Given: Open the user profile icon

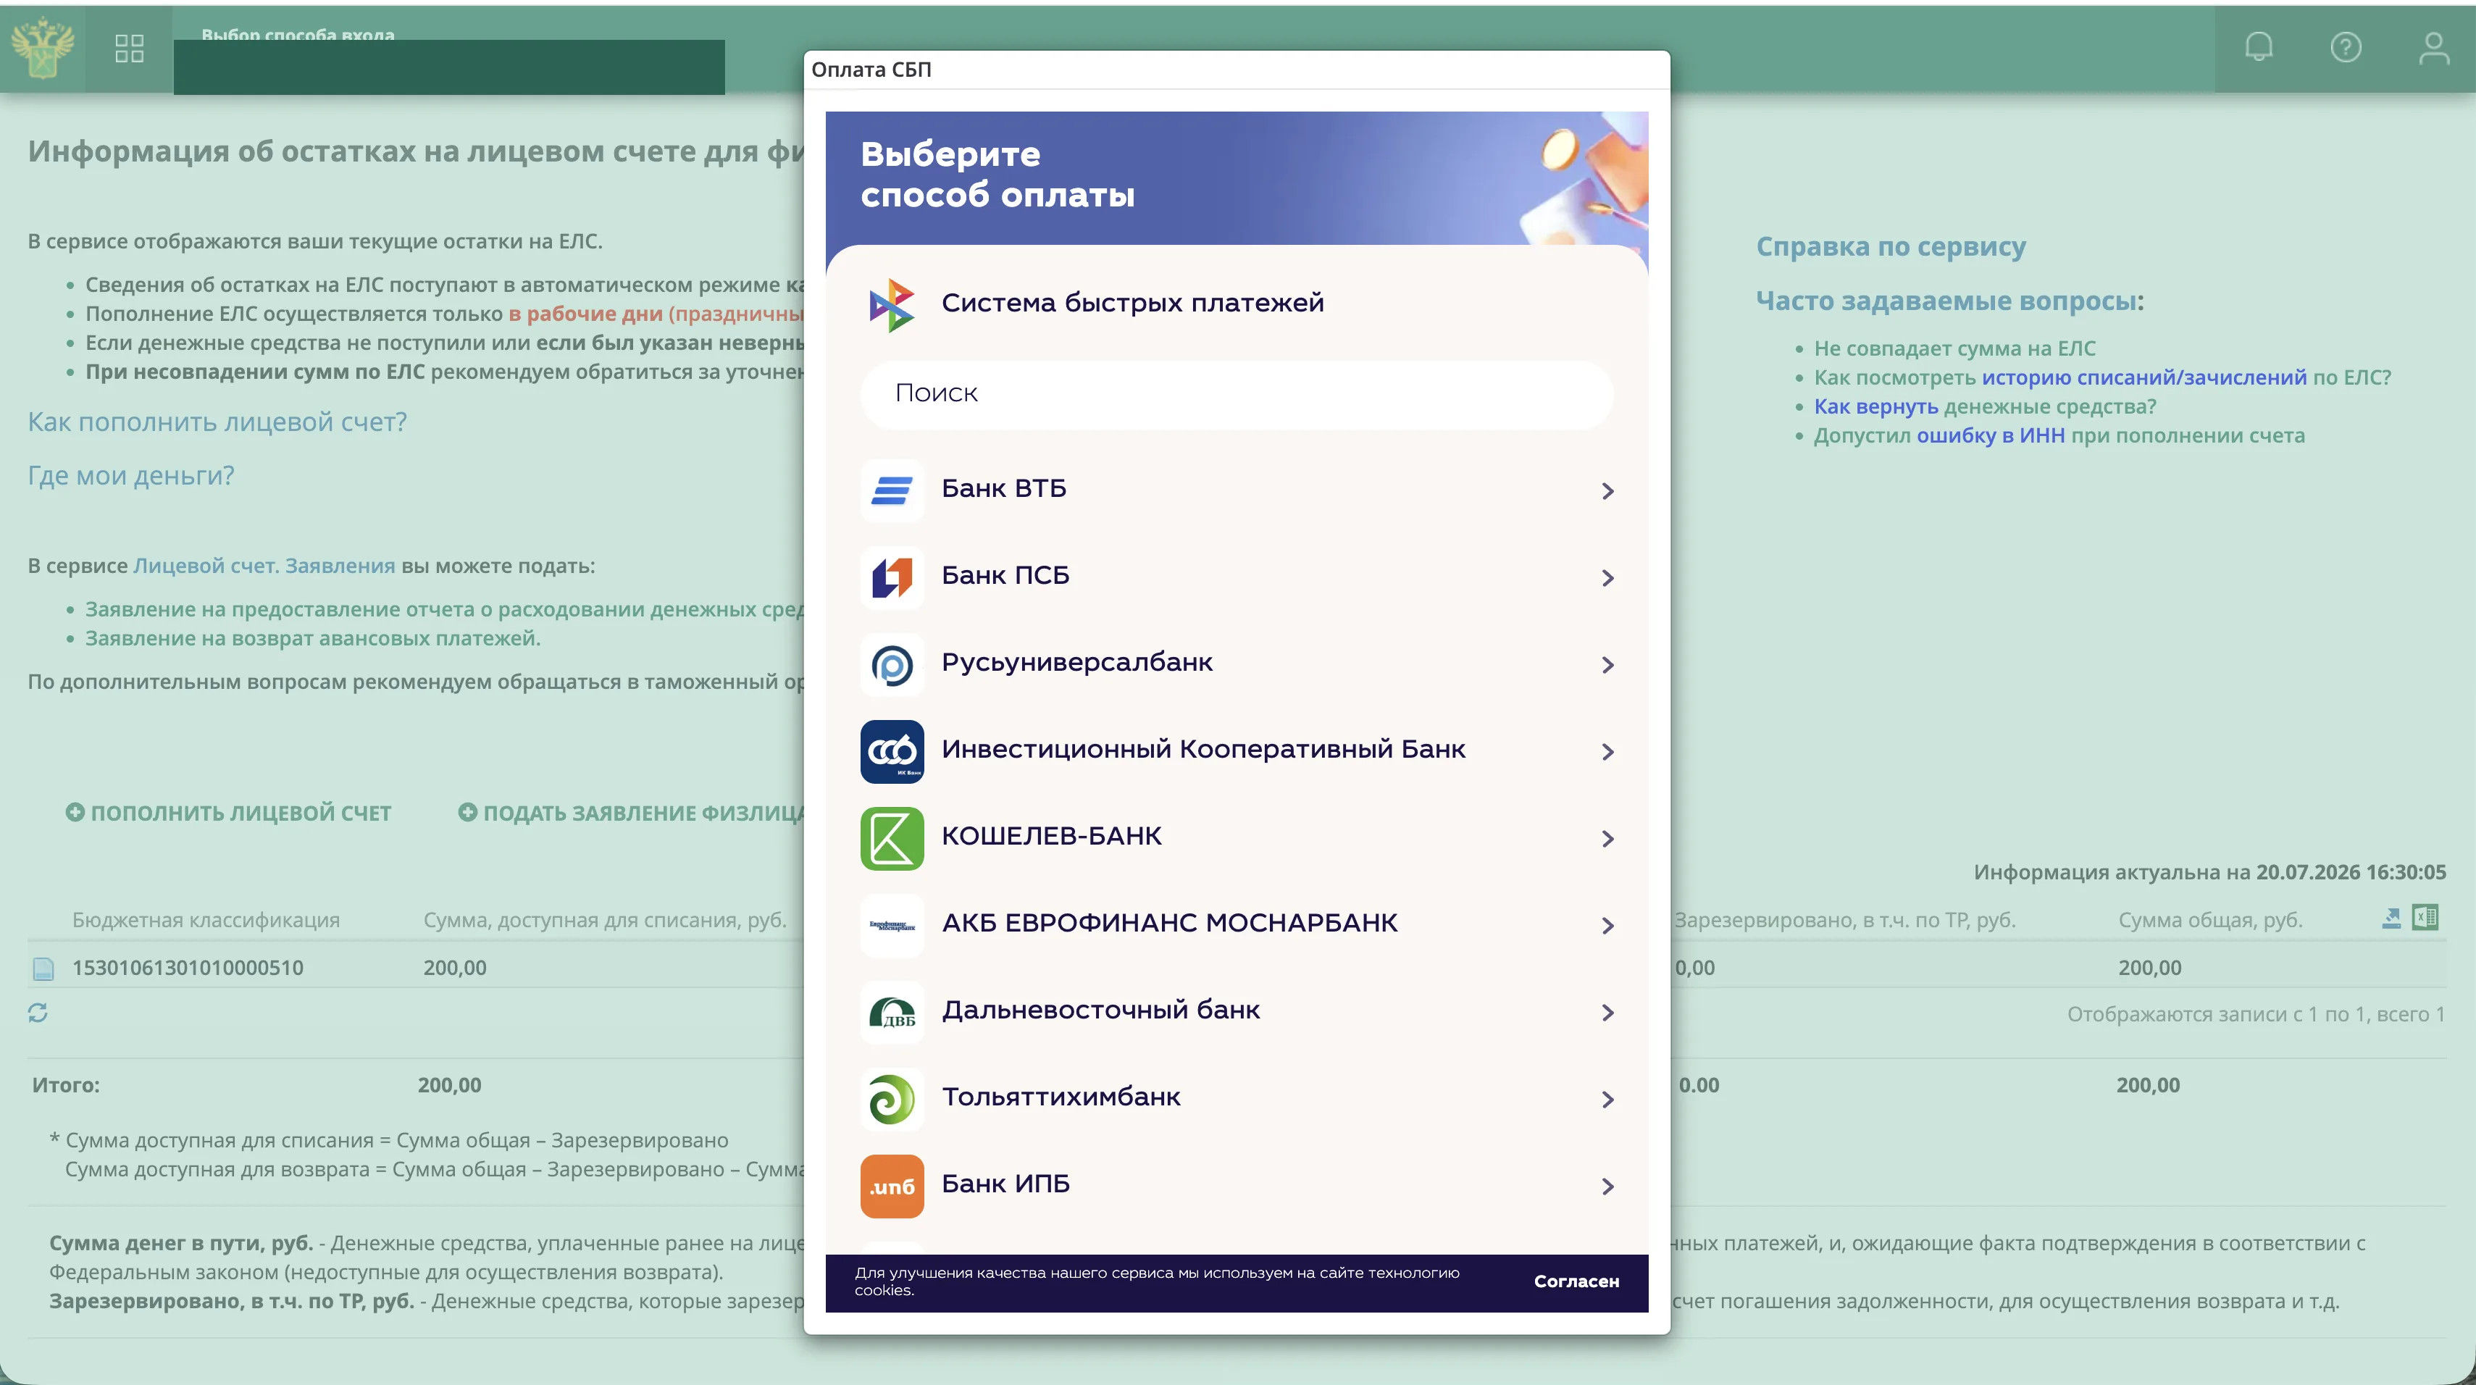Looking at the screenshot, I should [2434, 47].
